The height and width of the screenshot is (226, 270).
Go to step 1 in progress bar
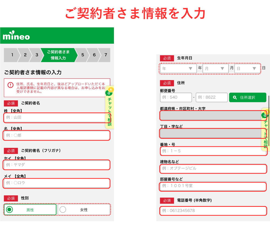click(12, 55)
